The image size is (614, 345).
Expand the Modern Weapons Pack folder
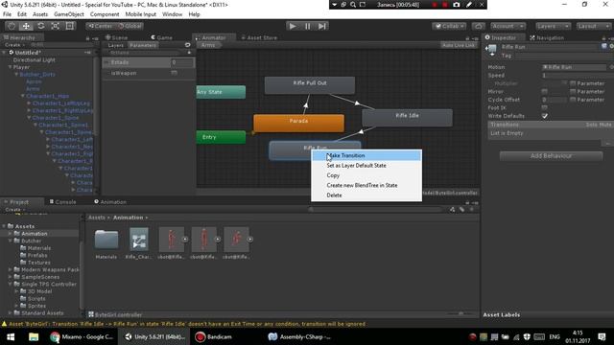click(11, 270)
